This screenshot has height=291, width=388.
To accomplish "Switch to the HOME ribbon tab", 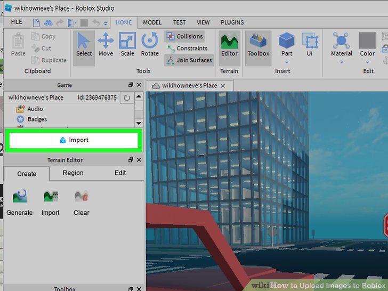I will click(124, 22).
